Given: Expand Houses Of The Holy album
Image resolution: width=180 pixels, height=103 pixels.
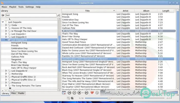Looking at the screenshot, I should [x=6, y=28].
